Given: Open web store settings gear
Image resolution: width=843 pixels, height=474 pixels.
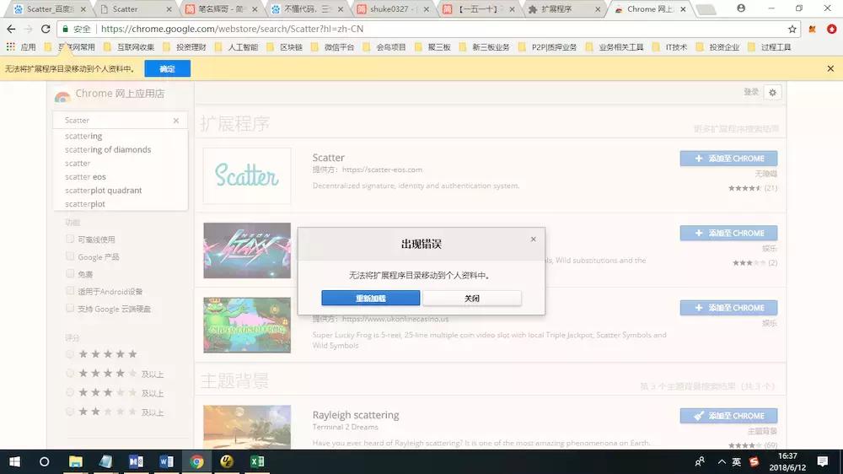Looking at the screenshot, I should point(772,93).
